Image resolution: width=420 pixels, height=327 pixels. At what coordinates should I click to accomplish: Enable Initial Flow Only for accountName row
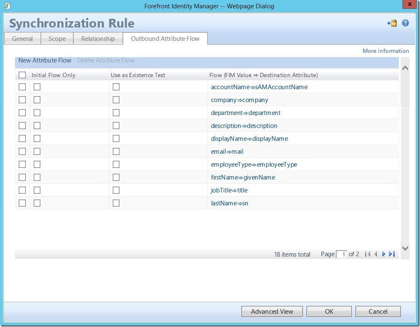pos(37,87)
